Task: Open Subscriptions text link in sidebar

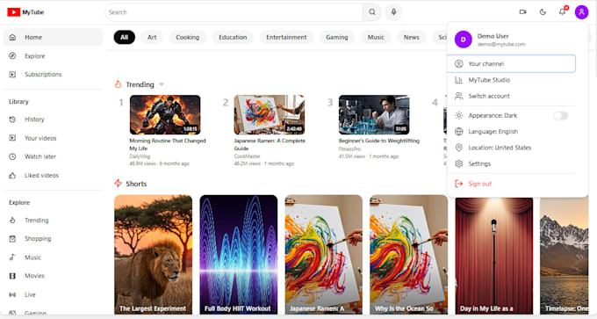Action: pyautogui.click(x=43, y=75)
